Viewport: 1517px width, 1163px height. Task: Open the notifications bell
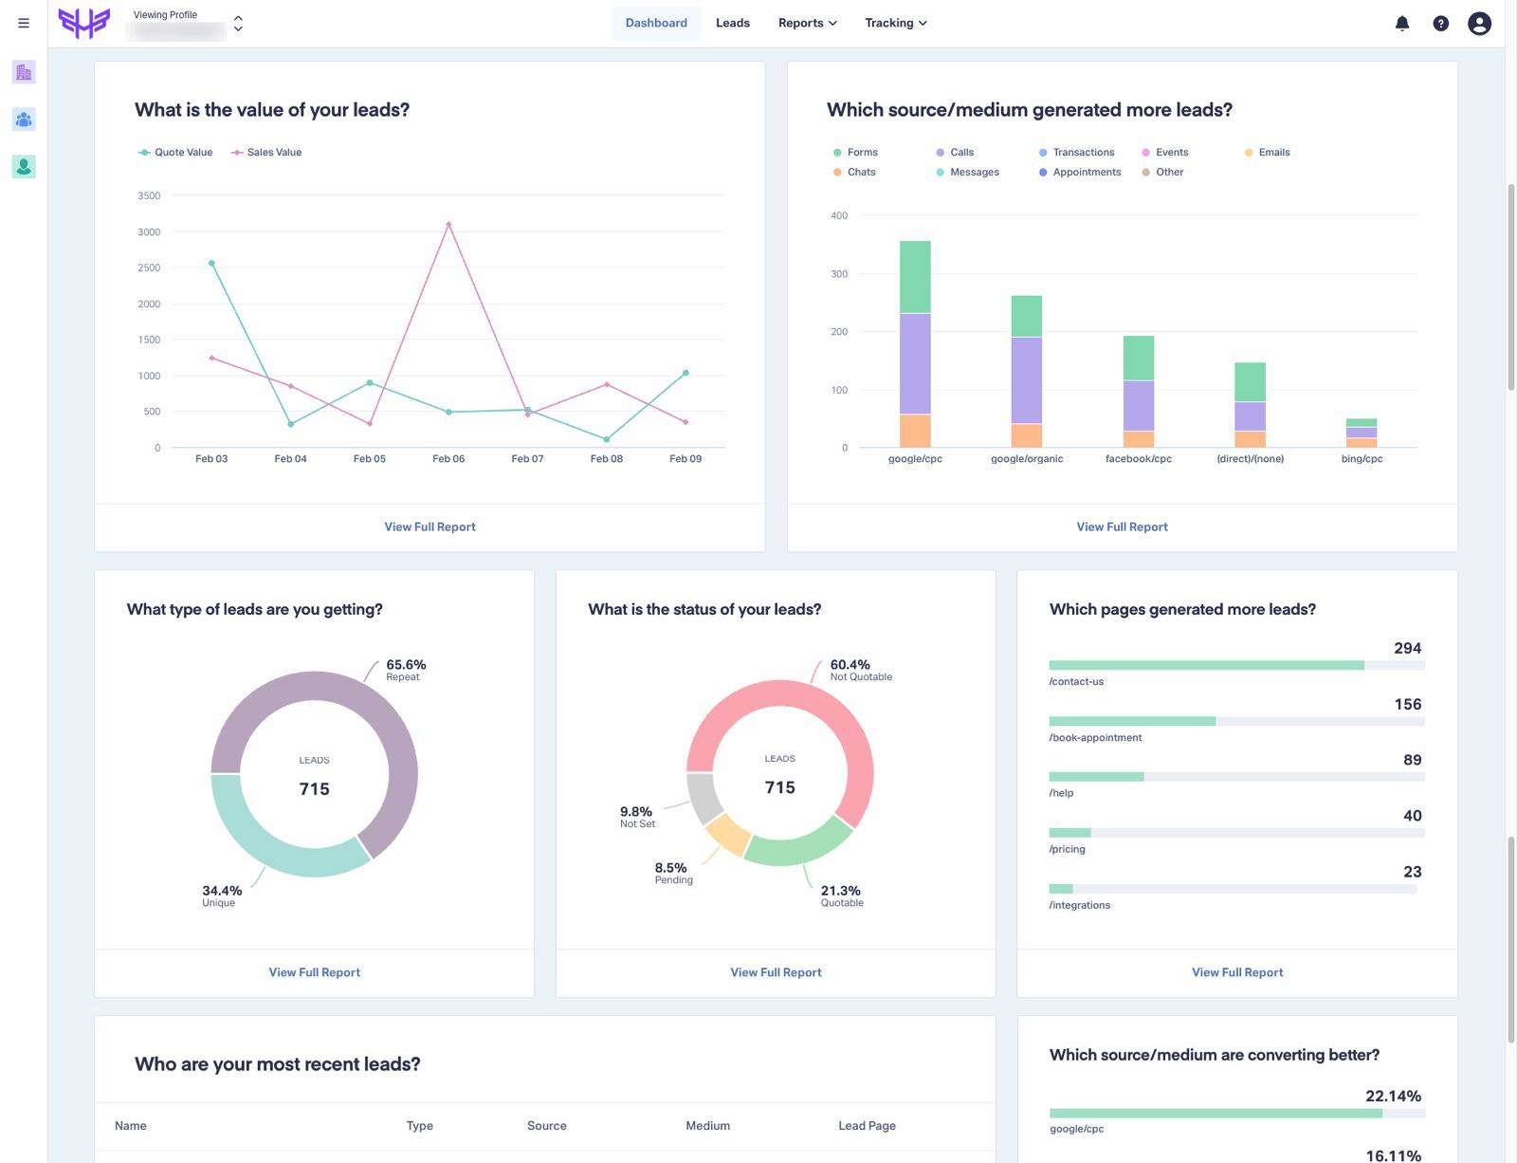[x=1401, y=24]
